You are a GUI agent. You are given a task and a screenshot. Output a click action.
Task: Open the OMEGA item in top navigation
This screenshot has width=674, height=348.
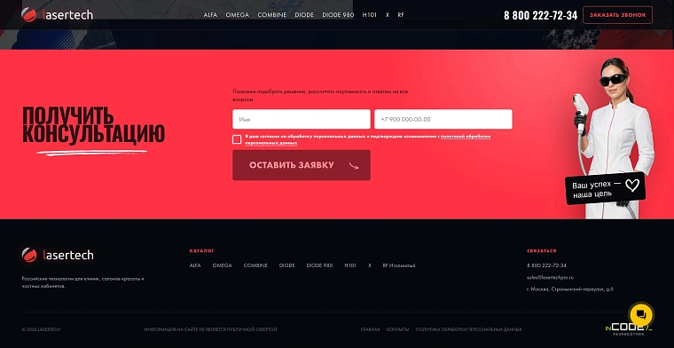[x=238, y=14]
